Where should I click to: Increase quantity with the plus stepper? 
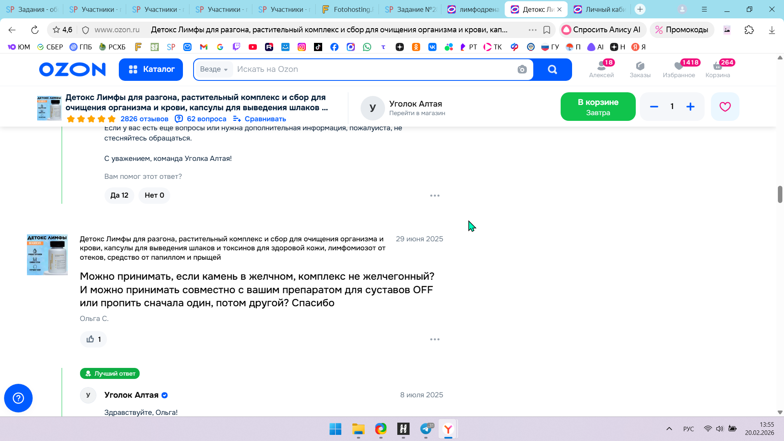click(x=690, y=107)
